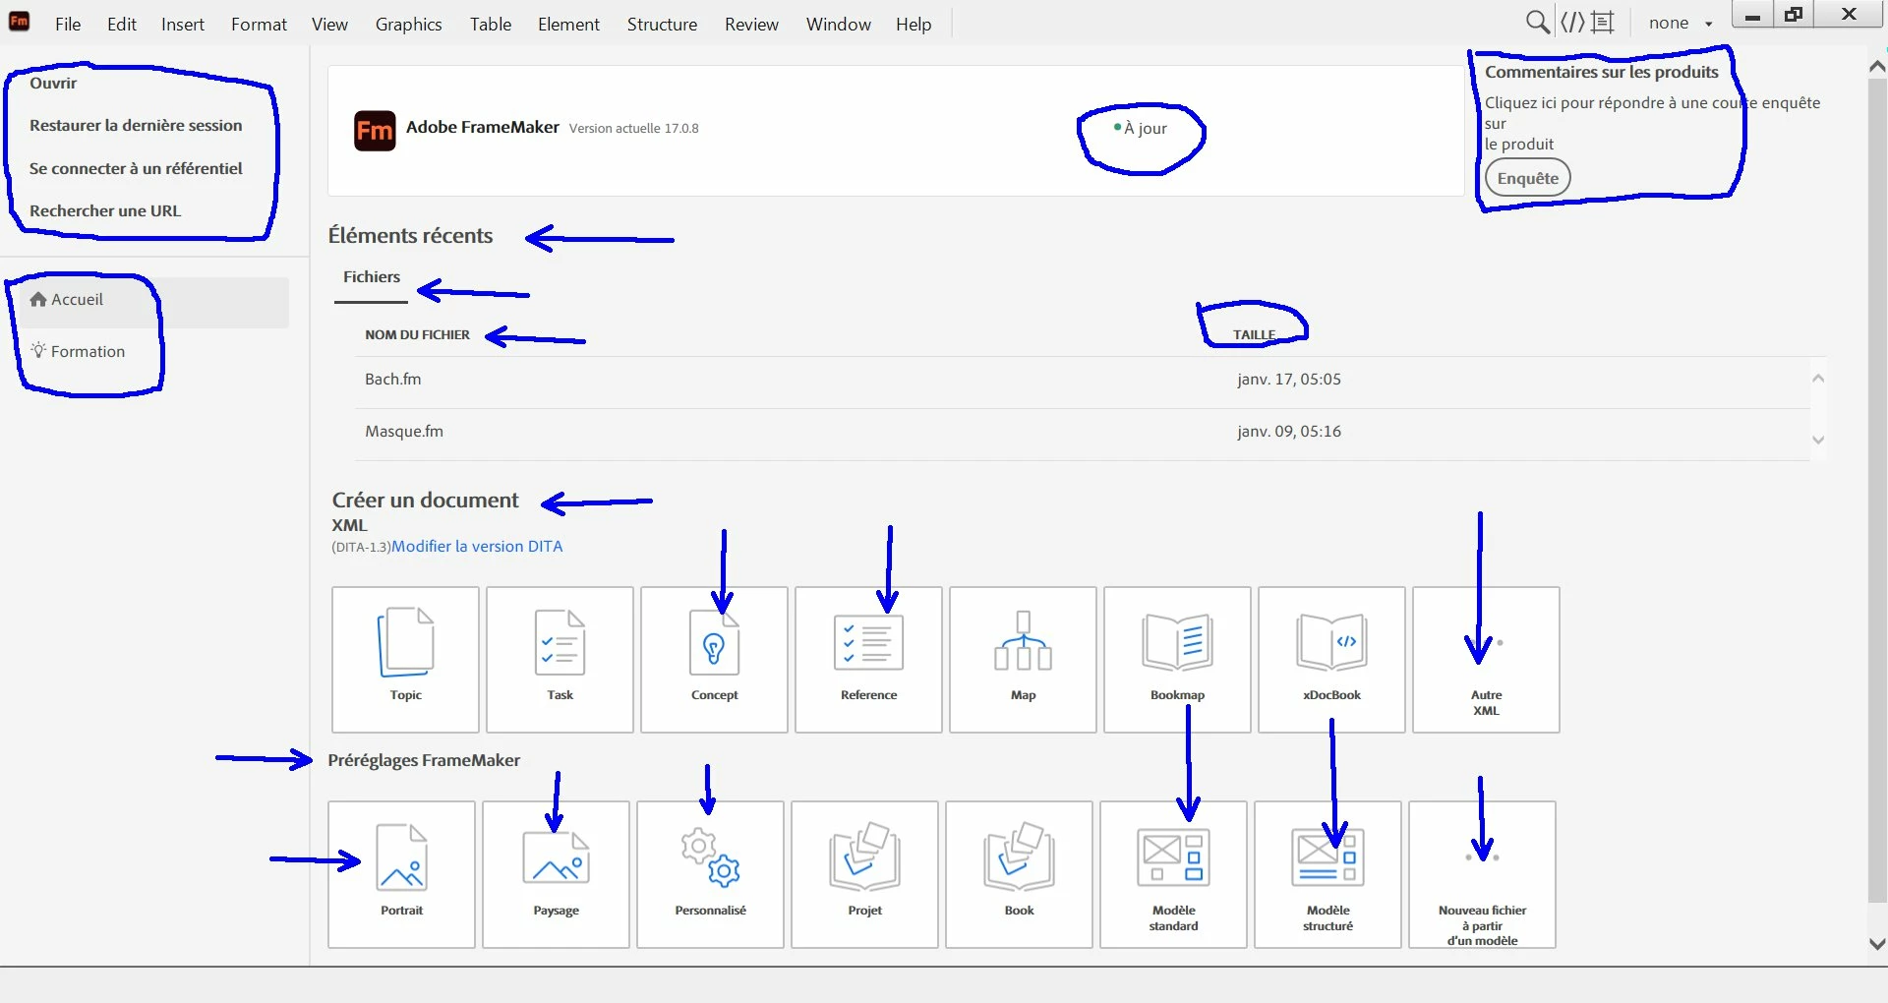
Task: Open the Insert menu
Action: point(183,24)
